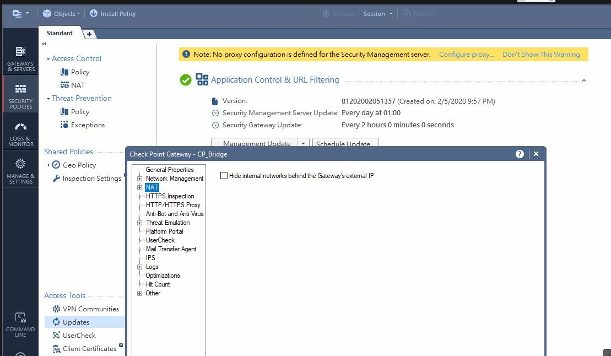The height and width of the screenshot is (356, 611).
Task: Open the Manage & Settings gear
Action: pyautogui.click(x=20, y=170)
